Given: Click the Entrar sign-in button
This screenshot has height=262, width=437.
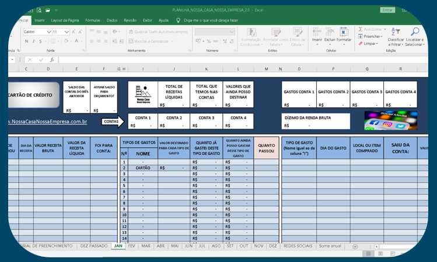Looking at the screenshot, I should pyautogui.click(x=387, y=10).
